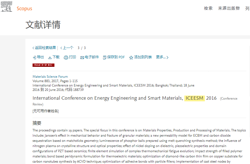
Task: Open the 来源出版物 (sources) menu
Action: pos(229,8)
